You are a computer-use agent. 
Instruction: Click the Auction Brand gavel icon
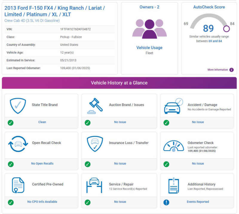[95, 105]
